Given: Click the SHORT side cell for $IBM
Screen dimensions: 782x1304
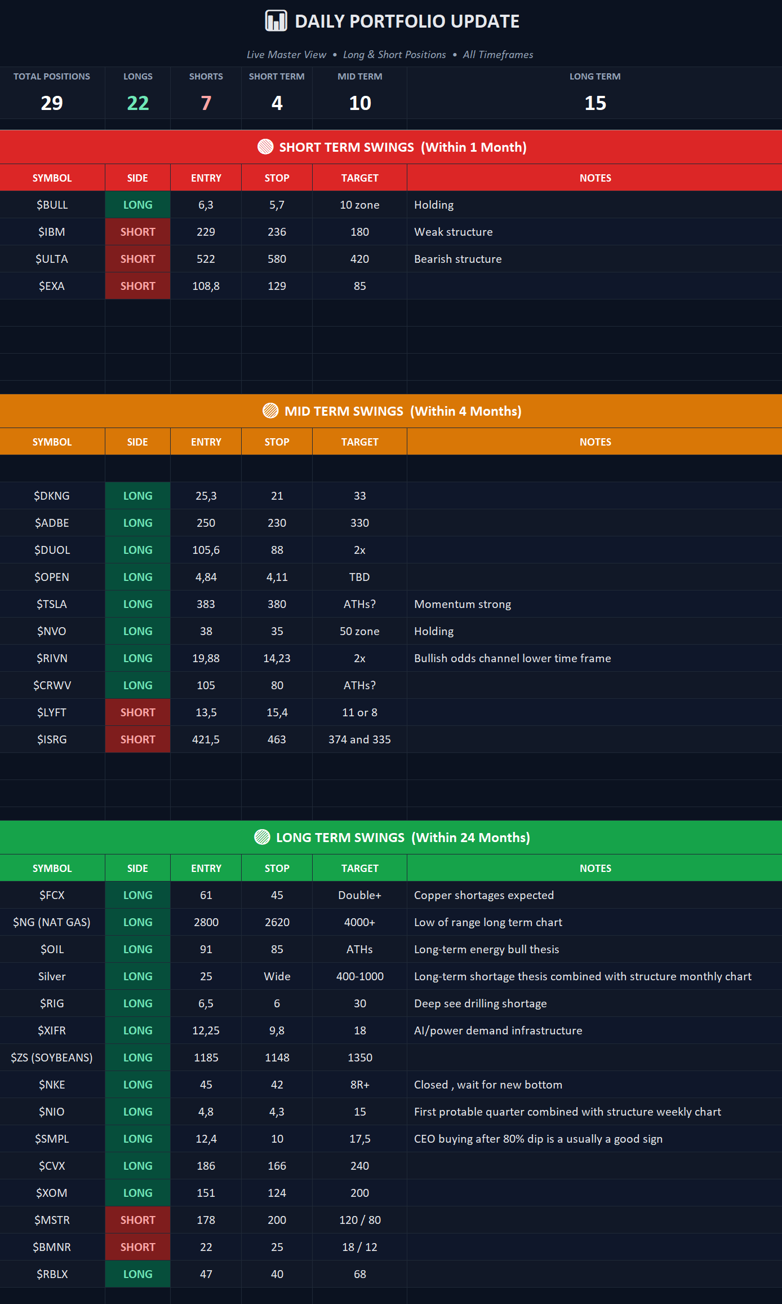Looking at the screenshot, I should (x=137, y=232).
